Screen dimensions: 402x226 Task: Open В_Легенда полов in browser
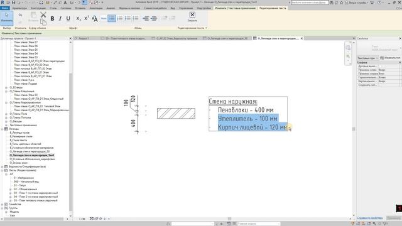[x=19, y=132]
